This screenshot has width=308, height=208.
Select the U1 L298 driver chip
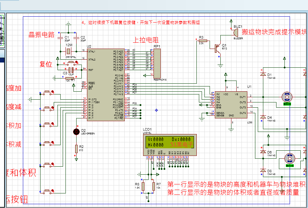click(231, 105)
